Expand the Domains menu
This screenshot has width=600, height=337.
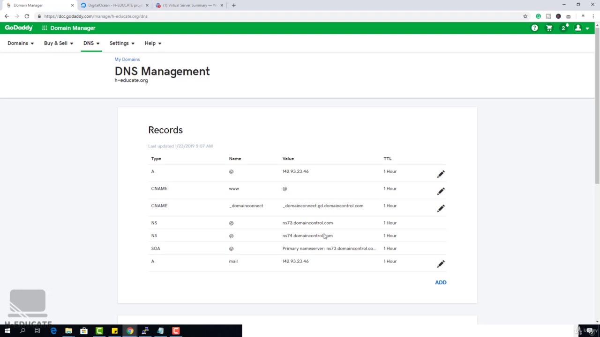[x=21, y=43]
